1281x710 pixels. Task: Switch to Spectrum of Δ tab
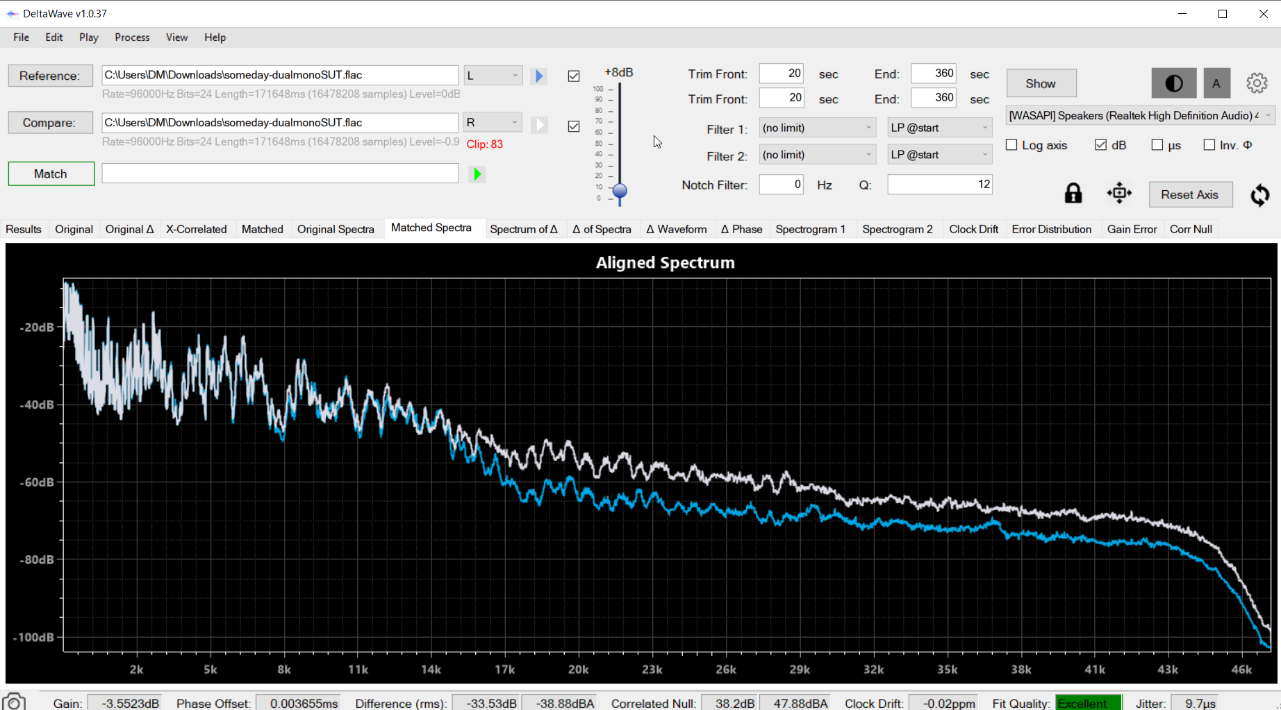click(x=524, y=229)
